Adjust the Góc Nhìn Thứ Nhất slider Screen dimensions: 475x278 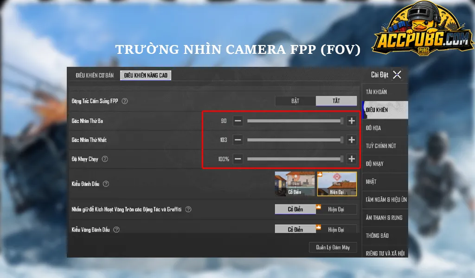[x=295, y=140]
